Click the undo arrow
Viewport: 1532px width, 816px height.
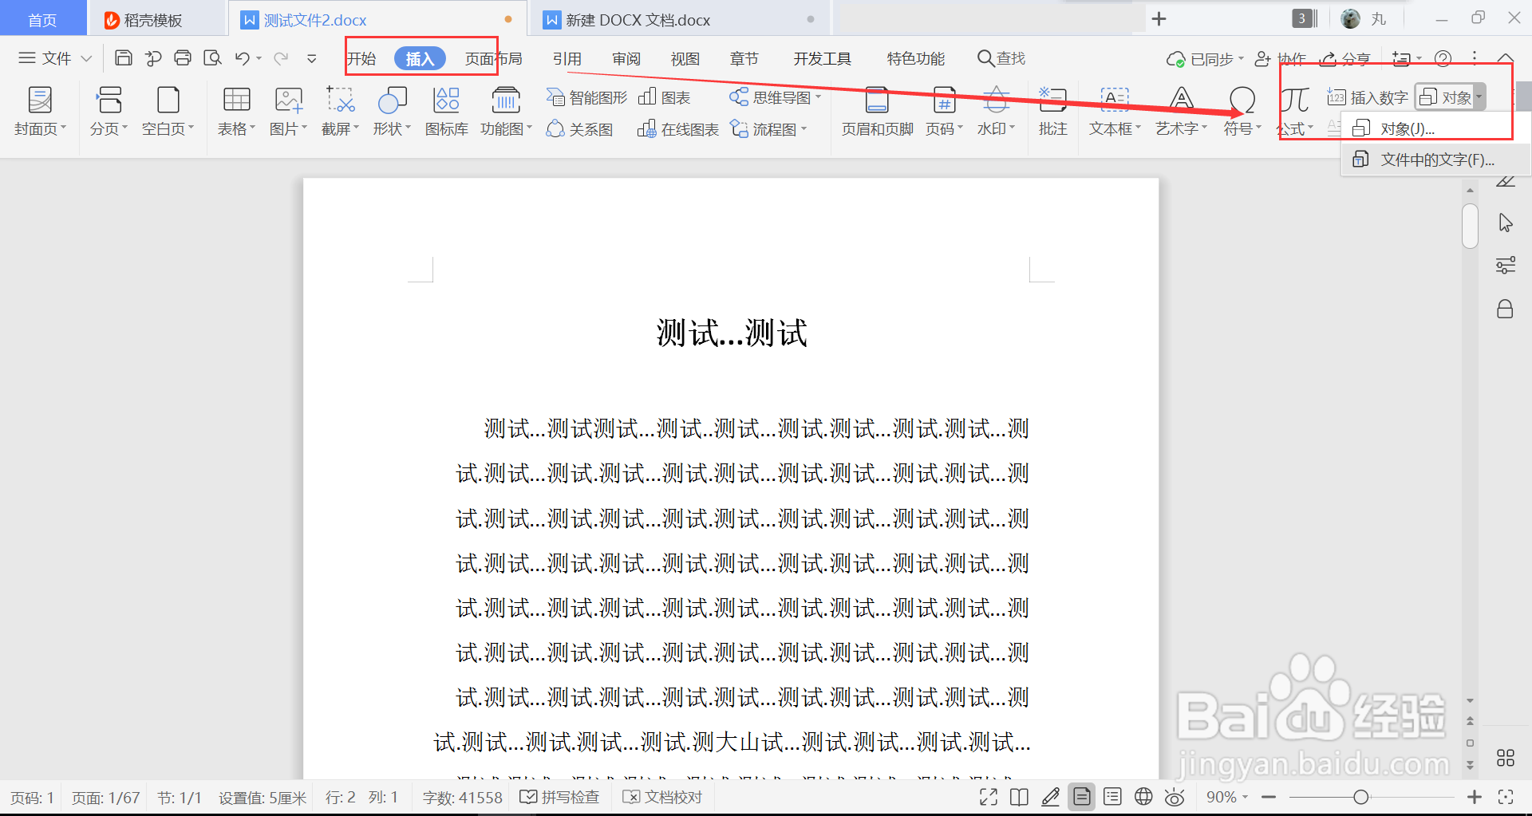click(243, 58)
